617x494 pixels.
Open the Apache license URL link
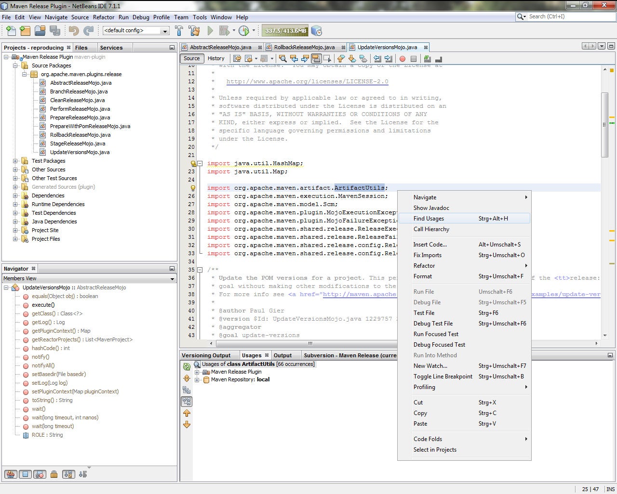[307, 81]
